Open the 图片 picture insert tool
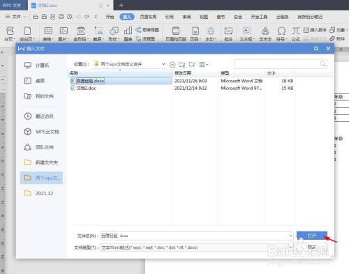Viewport: 349px width, 274px height. [x=64, y=34]
